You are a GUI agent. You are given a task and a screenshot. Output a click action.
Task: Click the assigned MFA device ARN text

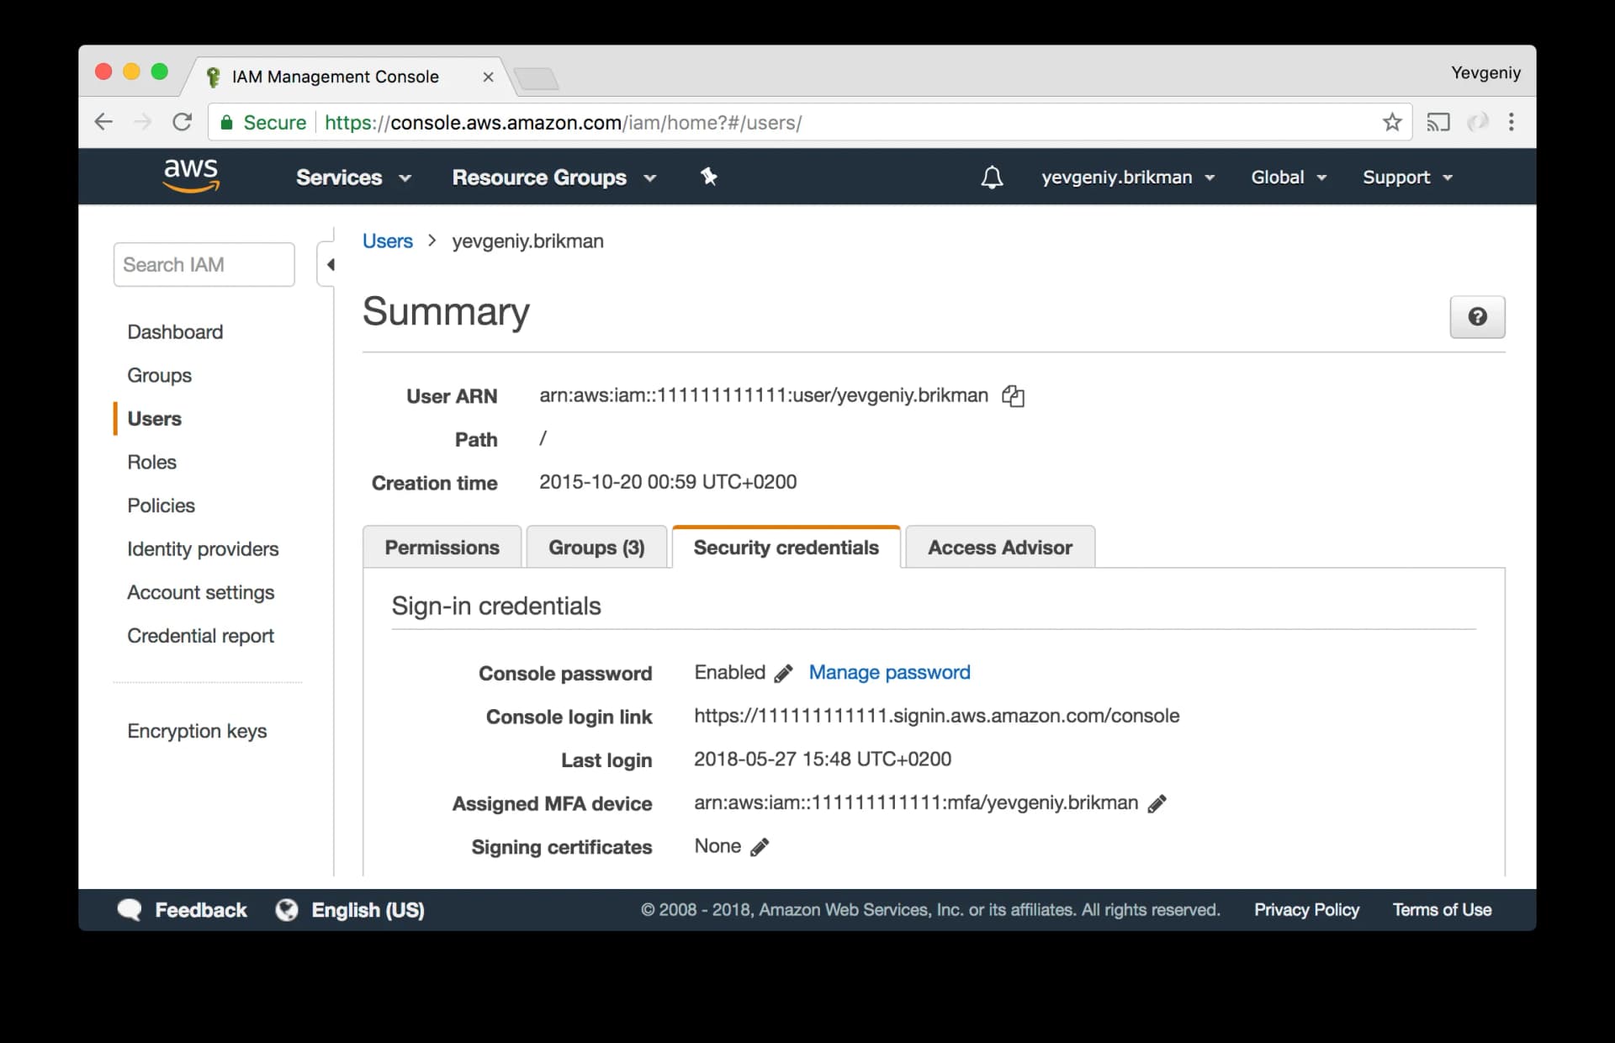tap(915, 803)
